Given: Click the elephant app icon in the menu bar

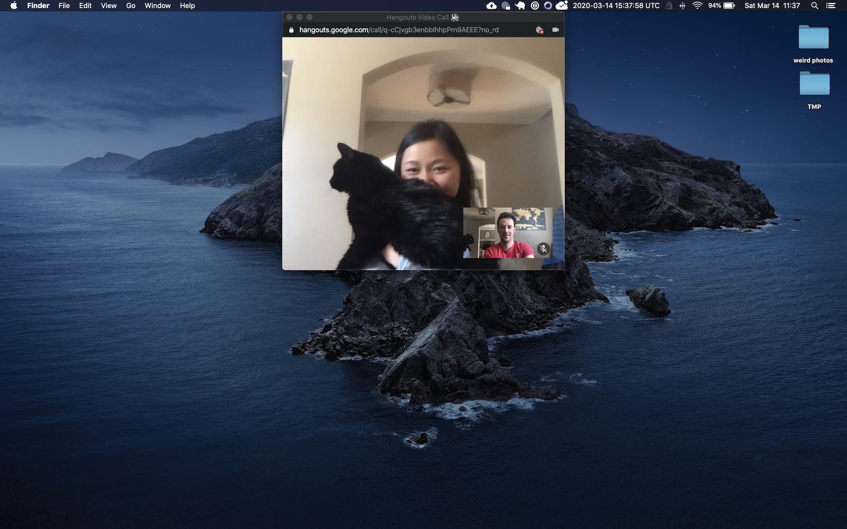Looking at the screenshot, I should click(520, 6).
